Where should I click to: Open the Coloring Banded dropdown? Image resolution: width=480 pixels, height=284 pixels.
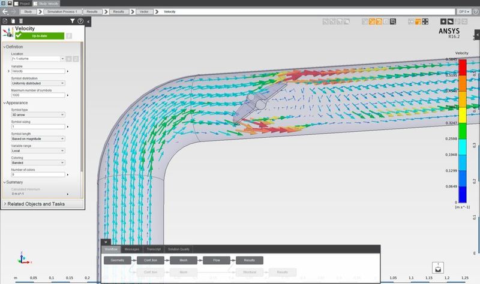[37, 162]
